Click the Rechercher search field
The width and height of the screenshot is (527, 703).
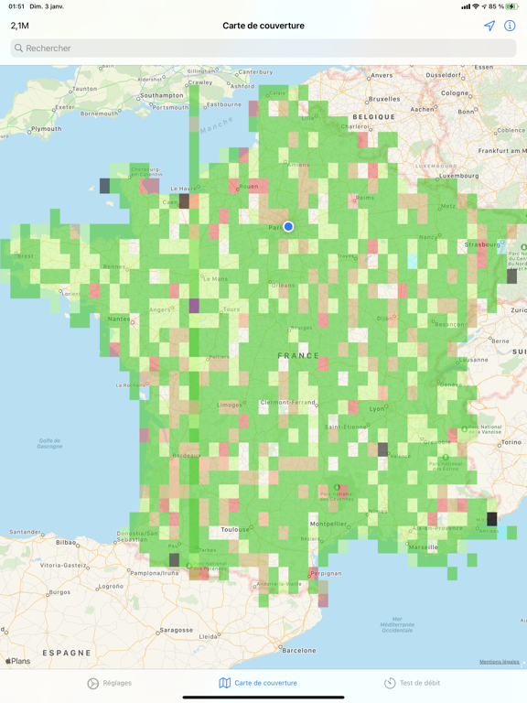coord(263,48)
